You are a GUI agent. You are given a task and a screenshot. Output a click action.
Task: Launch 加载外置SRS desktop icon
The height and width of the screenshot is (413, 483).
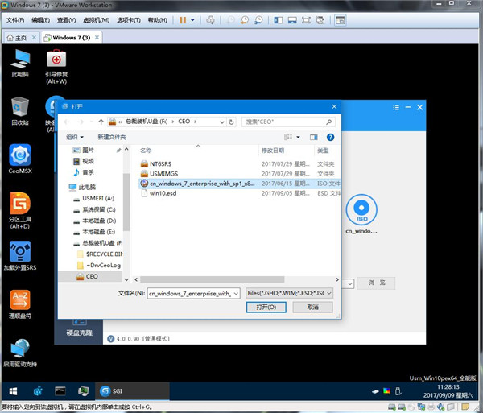pyautogui.click(x=20, y=256)
